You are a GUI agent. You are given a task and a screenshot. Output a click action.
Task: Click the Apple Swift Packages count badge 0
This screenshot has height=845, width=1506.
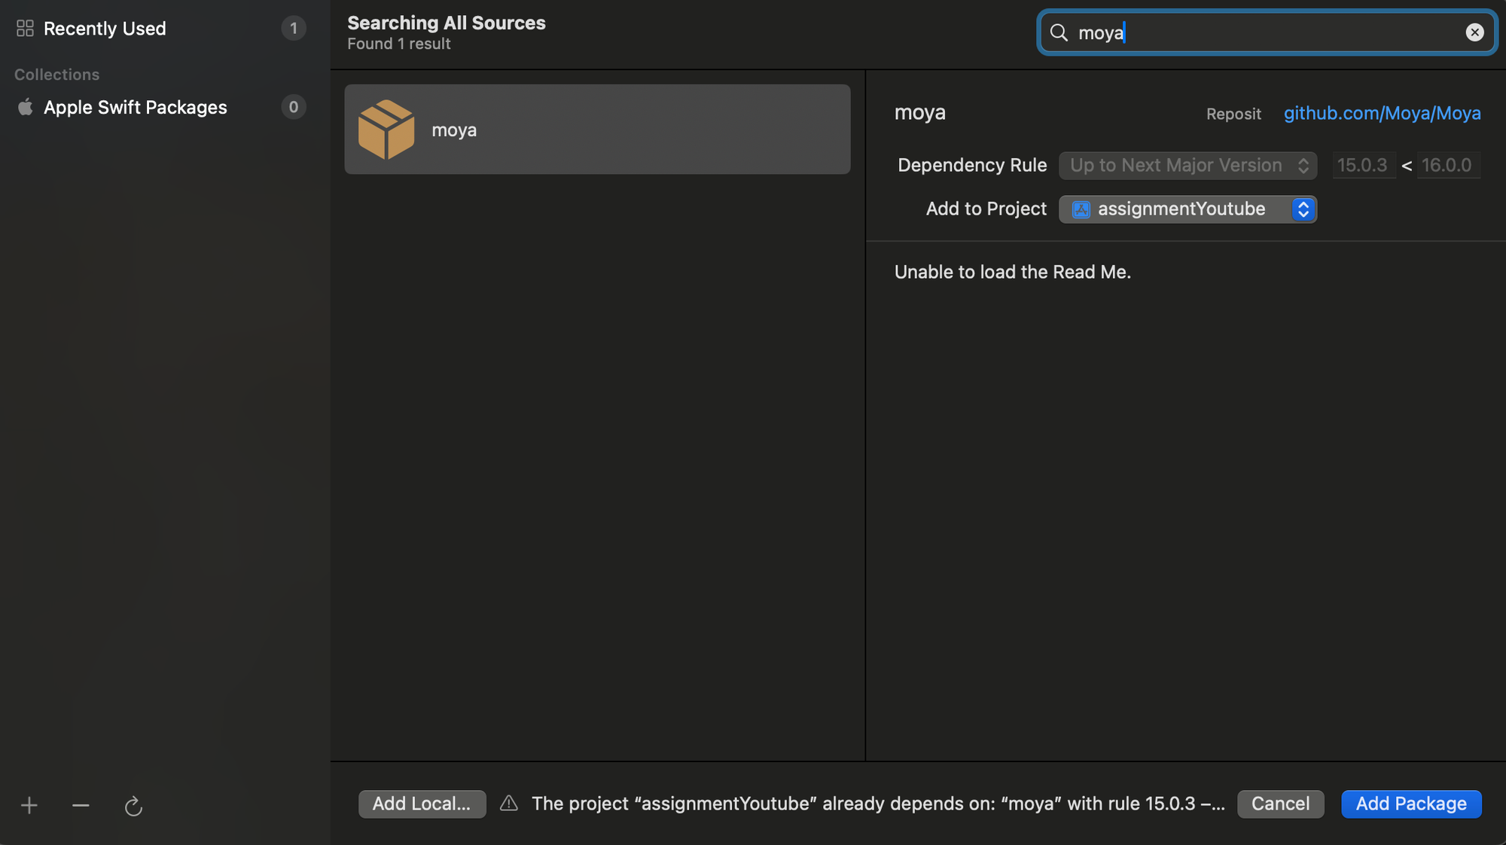click(x=294, y=107)
